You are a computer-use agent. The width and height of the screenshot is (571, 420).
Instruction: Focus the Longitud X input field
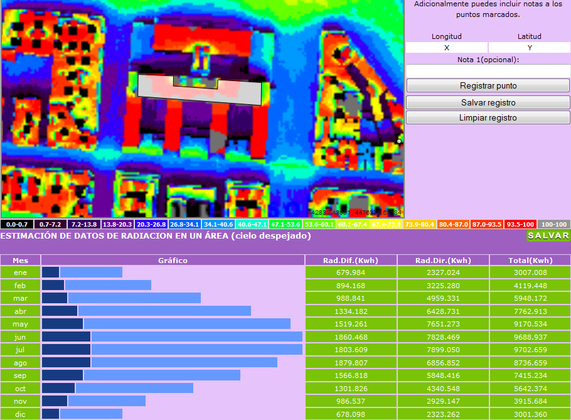coord(447,48)
